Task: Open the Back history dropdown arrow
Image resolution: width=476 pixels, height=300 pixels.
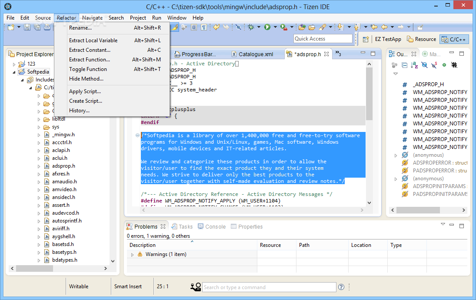Action: coord(392,27)
